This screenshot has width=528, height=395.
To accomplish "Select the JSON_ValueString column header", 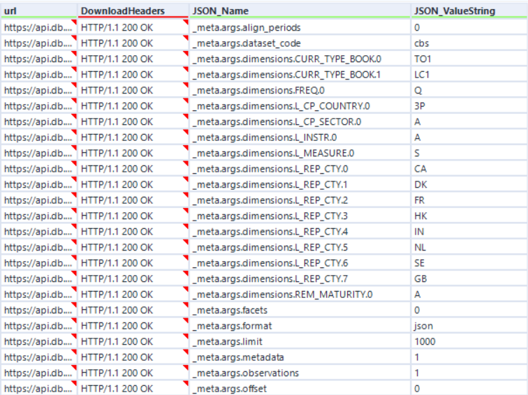I will [x=470, y=10].
